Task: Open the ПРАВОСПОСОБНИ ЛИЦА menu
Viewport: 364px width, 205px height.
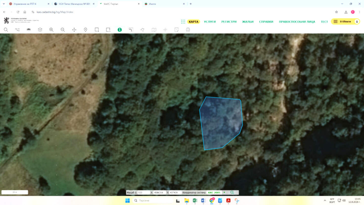Action: tap(297, 21)
